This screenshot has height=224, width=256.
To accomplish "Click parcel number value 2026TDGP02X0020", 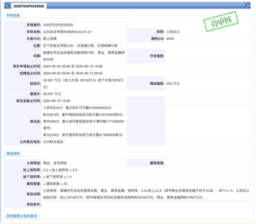I will (x=58, y=25).
